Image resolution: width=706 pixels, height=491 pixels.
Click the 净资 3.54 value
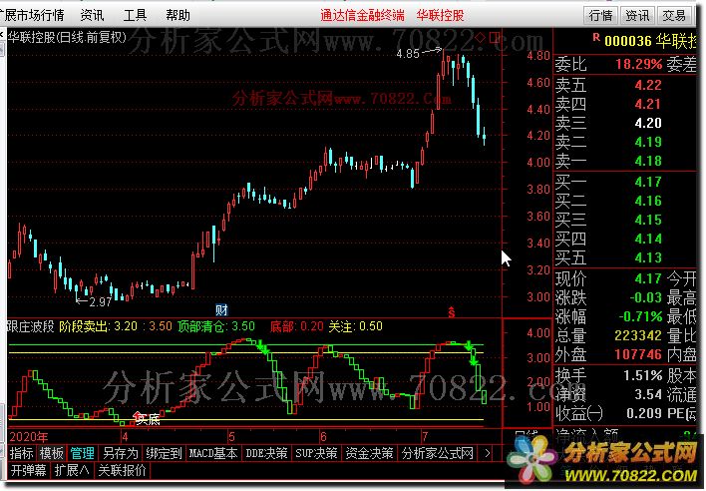tap(648, 394)
